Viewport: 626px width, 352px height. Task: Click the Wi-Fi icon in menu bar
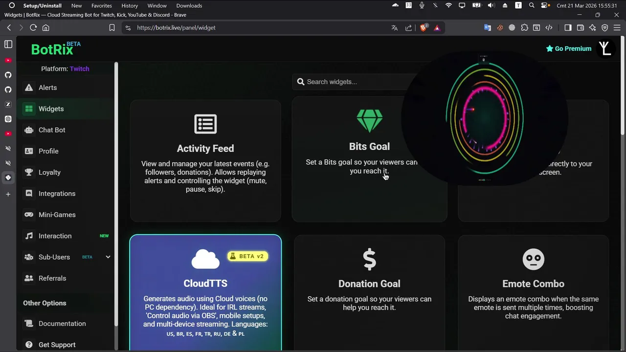point(448,6)
